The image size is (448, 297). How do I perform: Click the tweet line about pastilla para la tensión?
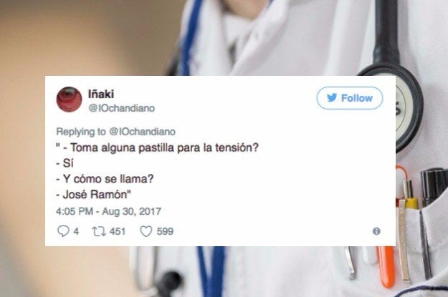coord(157,147)
